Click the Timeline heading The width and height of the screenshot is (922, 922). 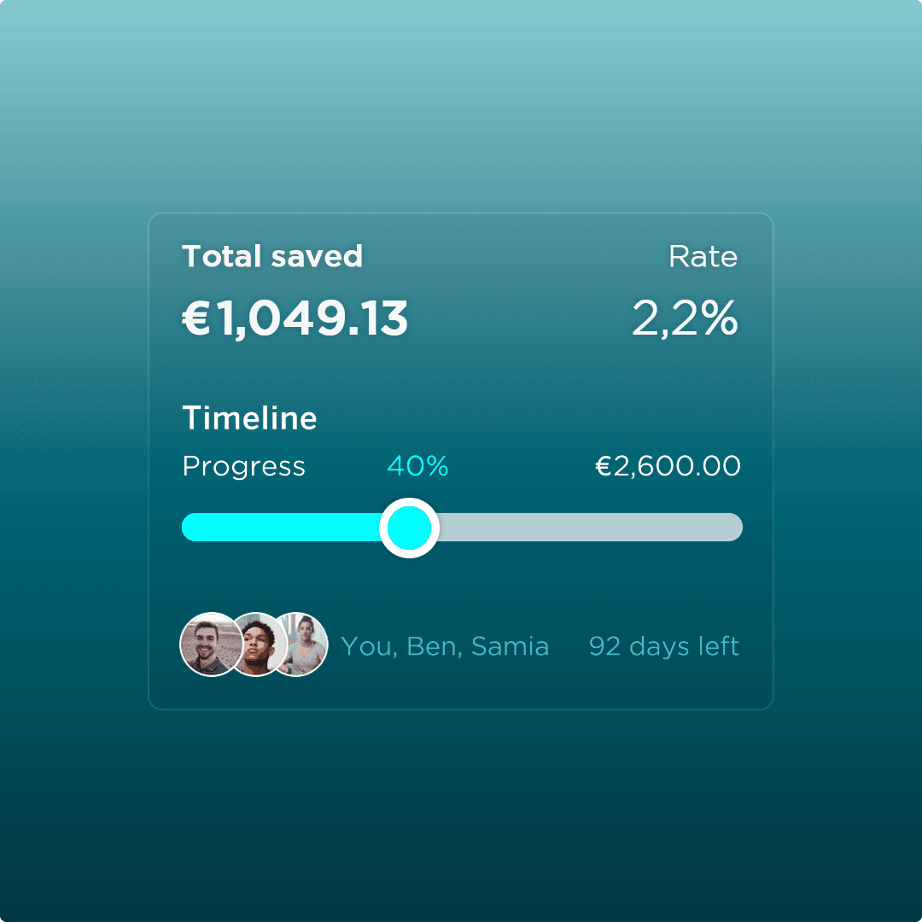pos(249,418)
